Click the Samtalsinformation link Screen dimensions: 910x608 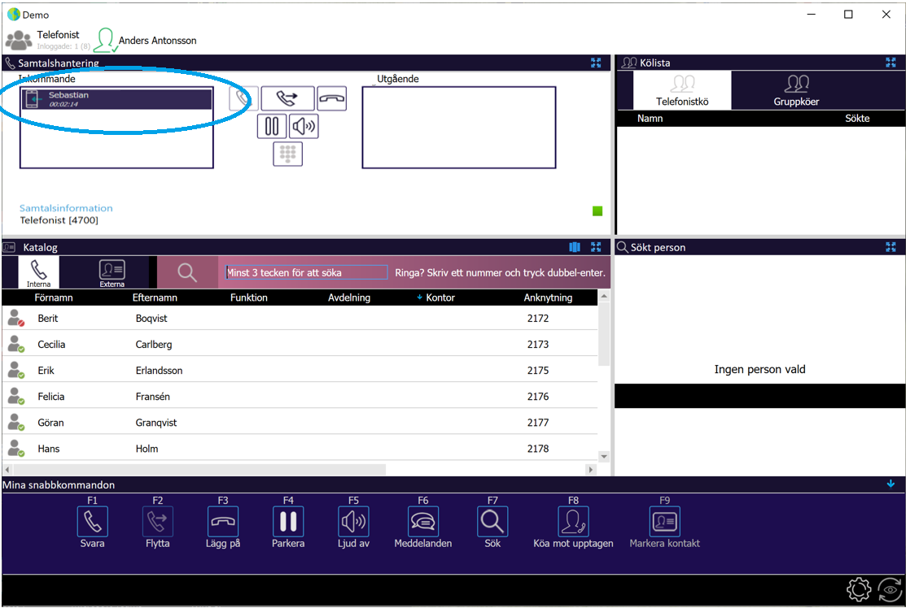coord(66,208)
